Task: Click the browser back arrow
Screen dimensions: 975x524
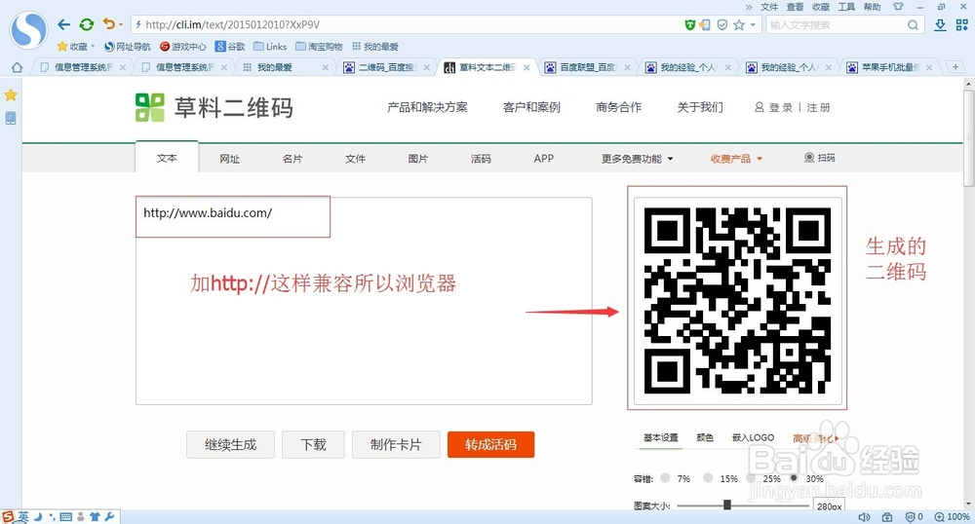Action: [x=63, y=24]
